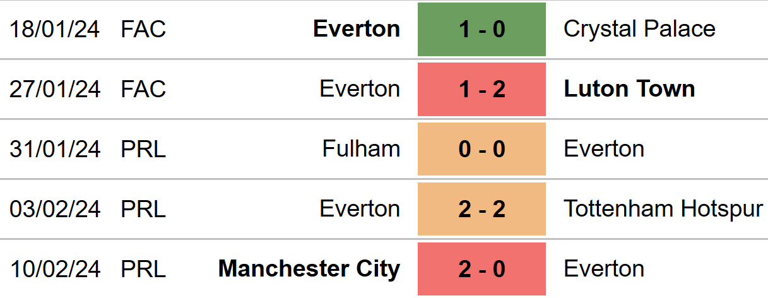This screenshot has height=298, width=768.
Task: Click the orange 2 - 2 score box
Action: [x=481, y=209]
